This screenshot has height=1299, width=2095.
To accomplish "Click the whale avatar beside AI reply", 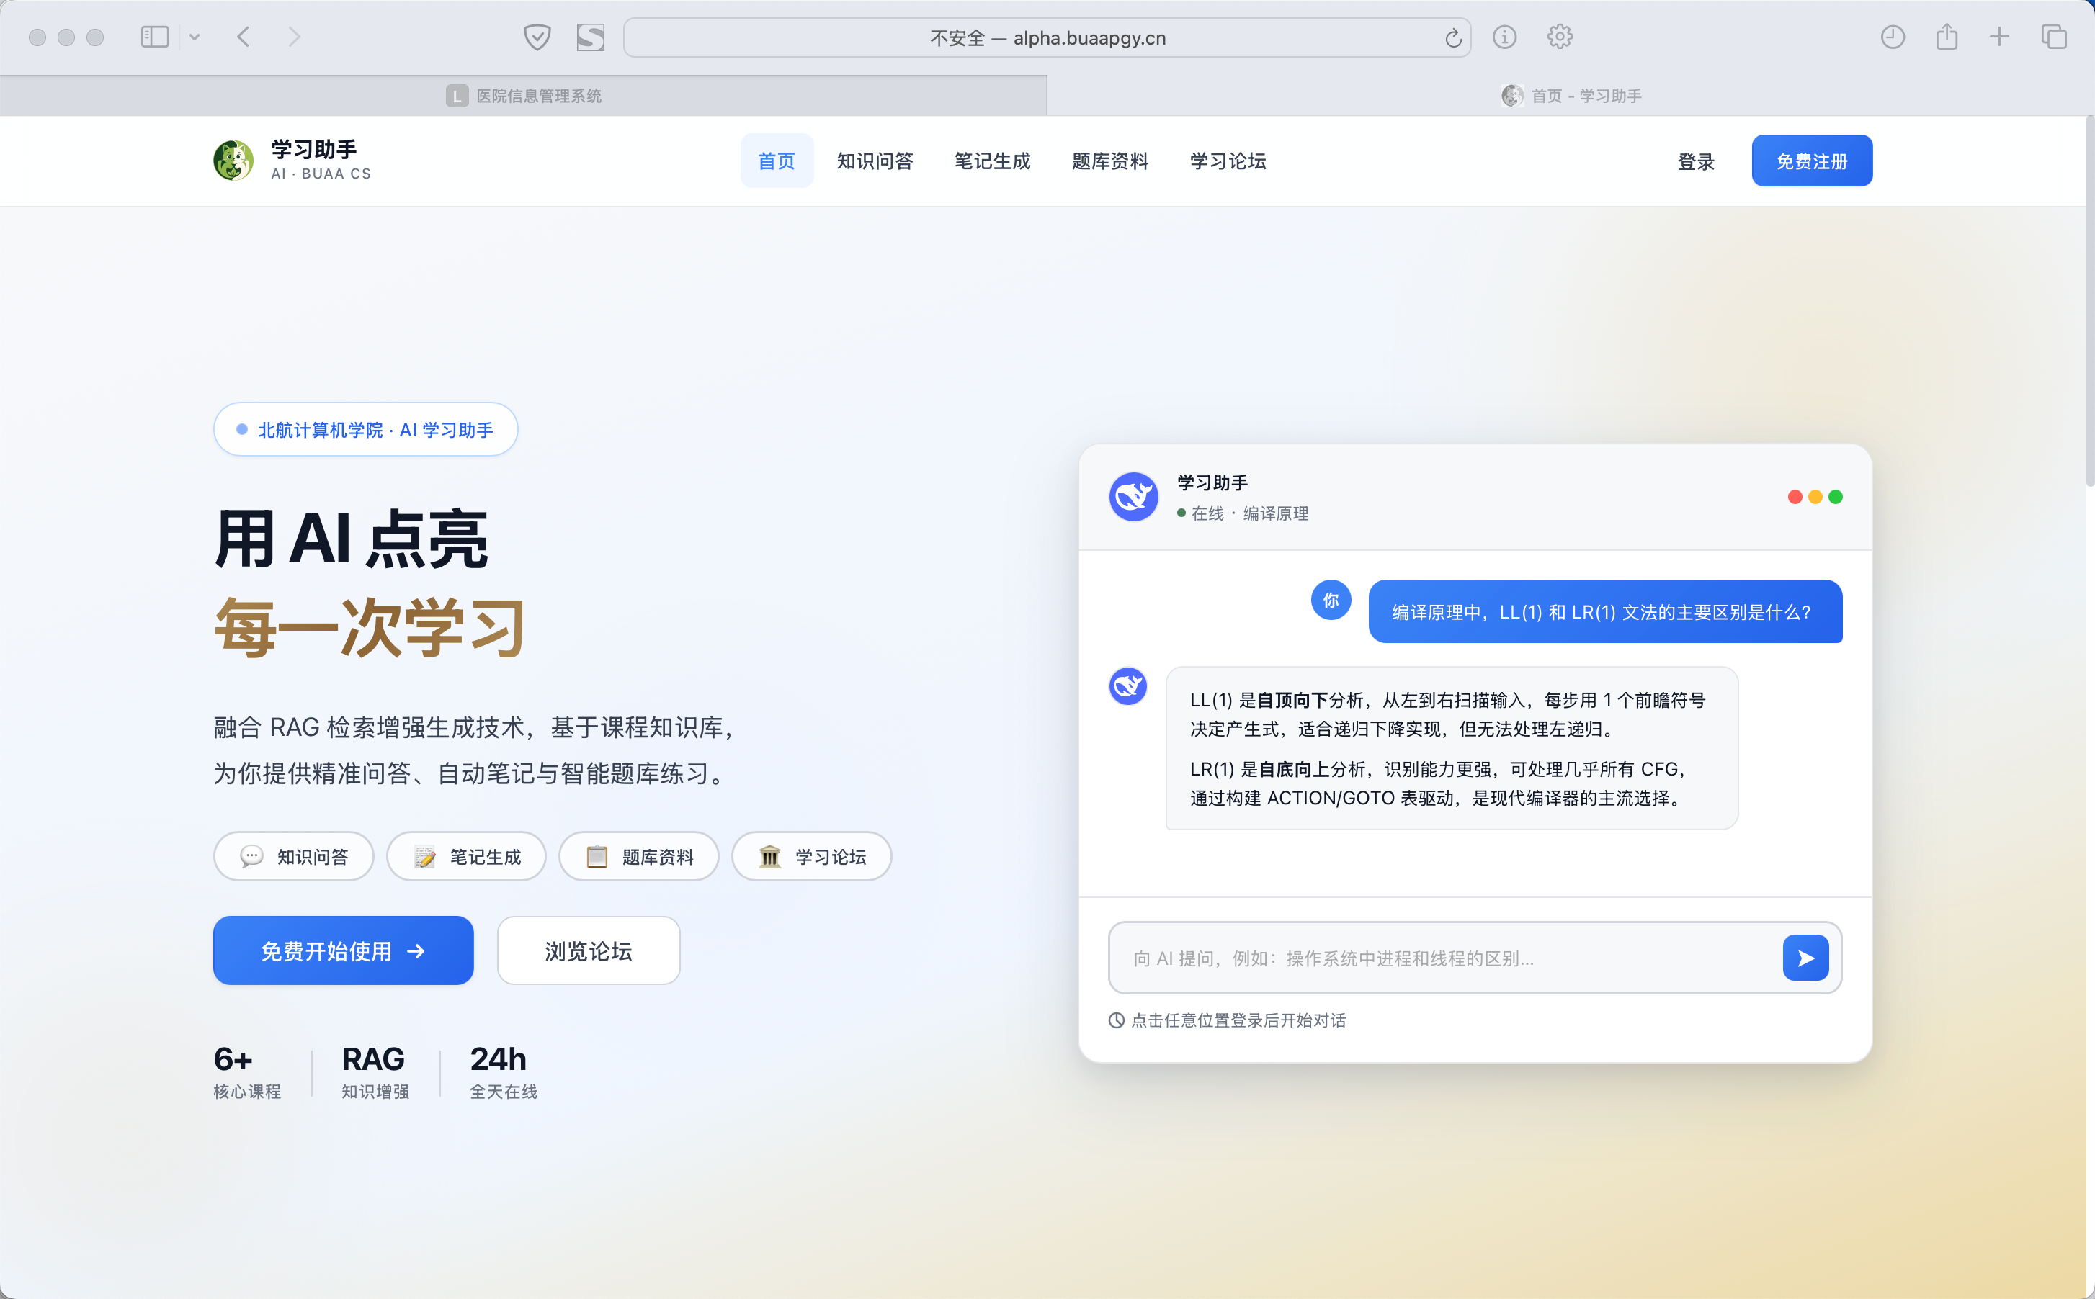I will click(x=1128, y=686).
